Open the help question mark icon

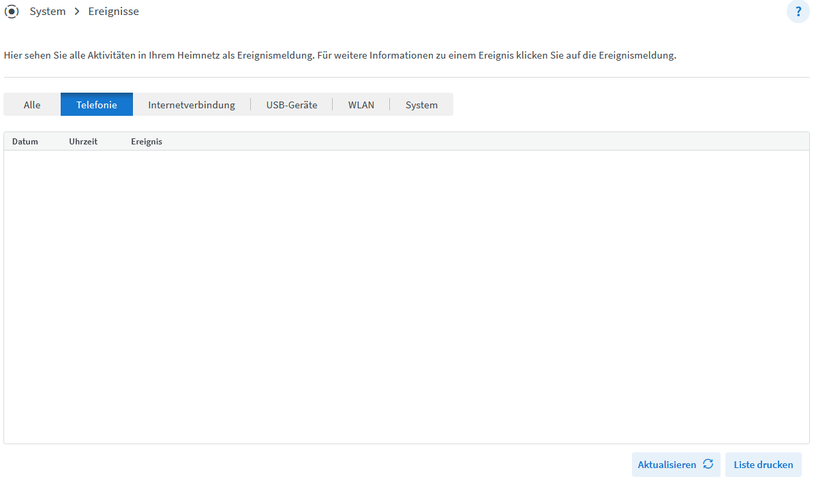coord(798,12)
